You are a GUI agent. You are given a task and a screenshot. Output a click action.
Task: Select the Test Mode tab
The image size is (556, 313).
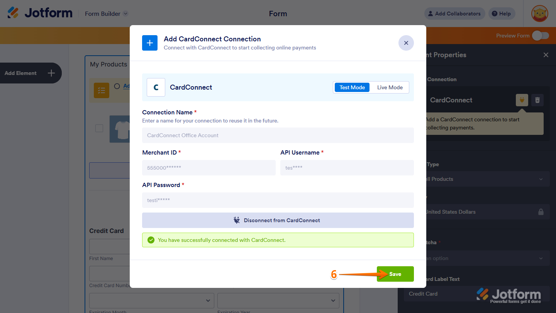pyautogui.click(x=352, y=87)
